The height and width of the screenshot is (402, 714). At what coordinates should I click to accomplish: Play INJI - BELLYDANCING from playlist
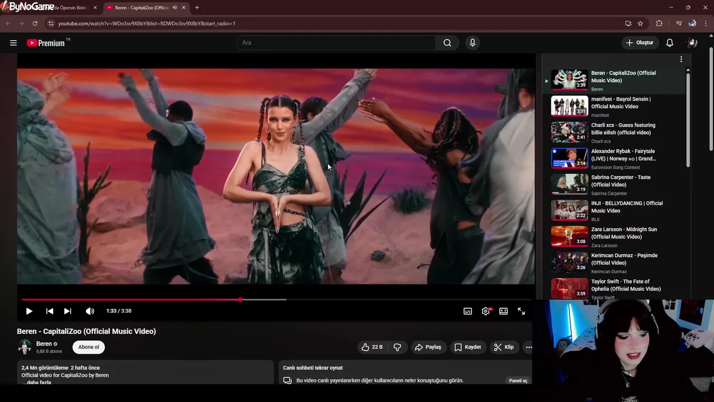[615, 211]
